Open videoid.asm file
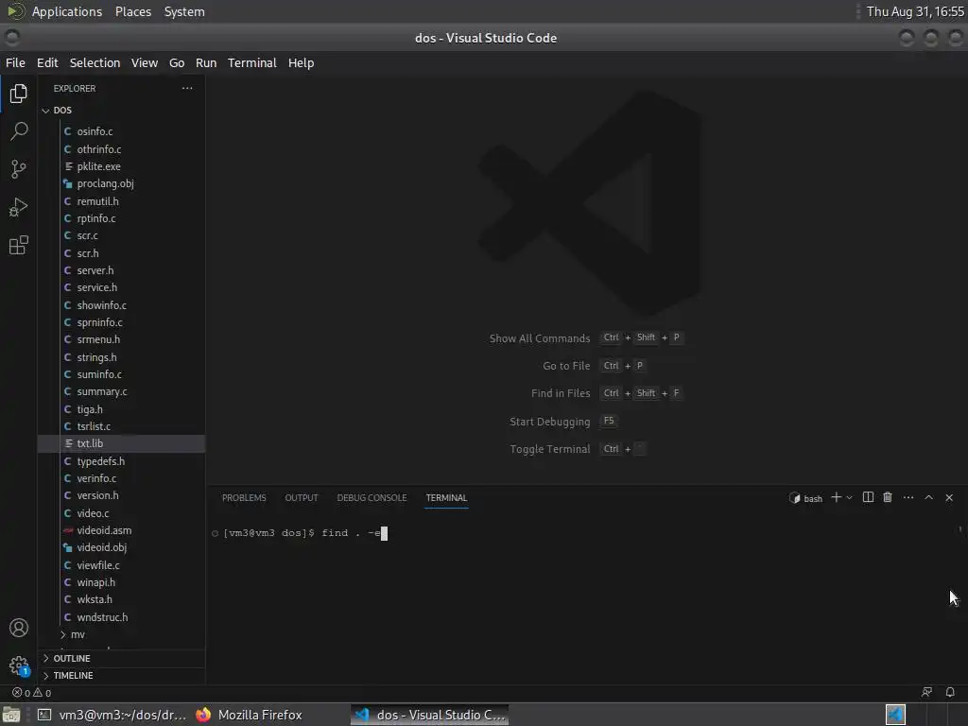 pos(121,530)
